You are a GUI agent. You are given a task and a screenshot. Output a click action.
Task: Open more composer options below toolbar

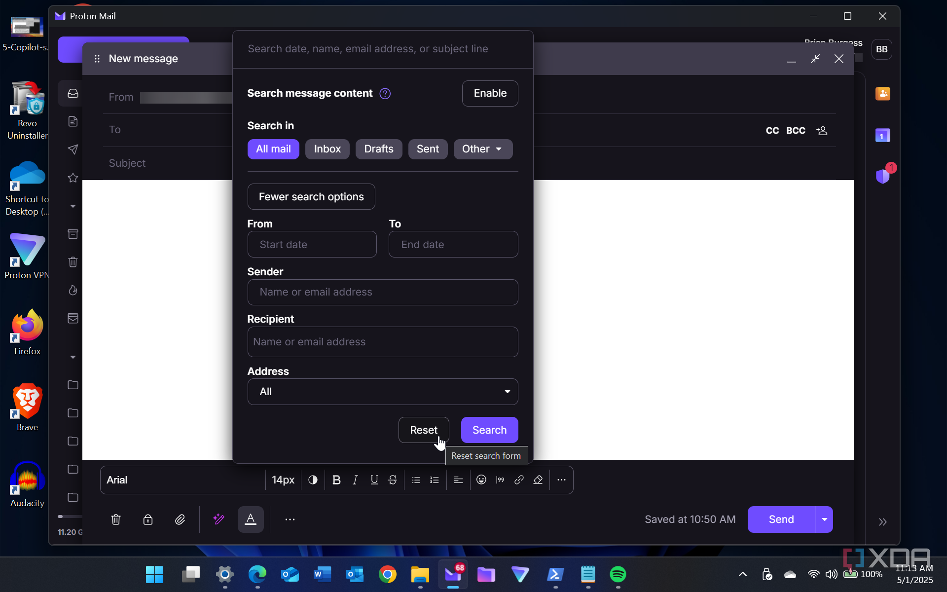pyautogui.click(x=290, y=519)
